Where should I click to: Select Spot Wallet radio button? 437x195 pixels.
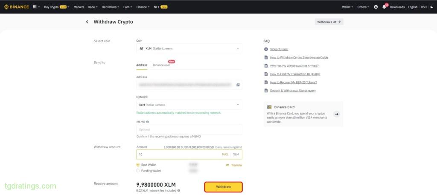[138, 165]
